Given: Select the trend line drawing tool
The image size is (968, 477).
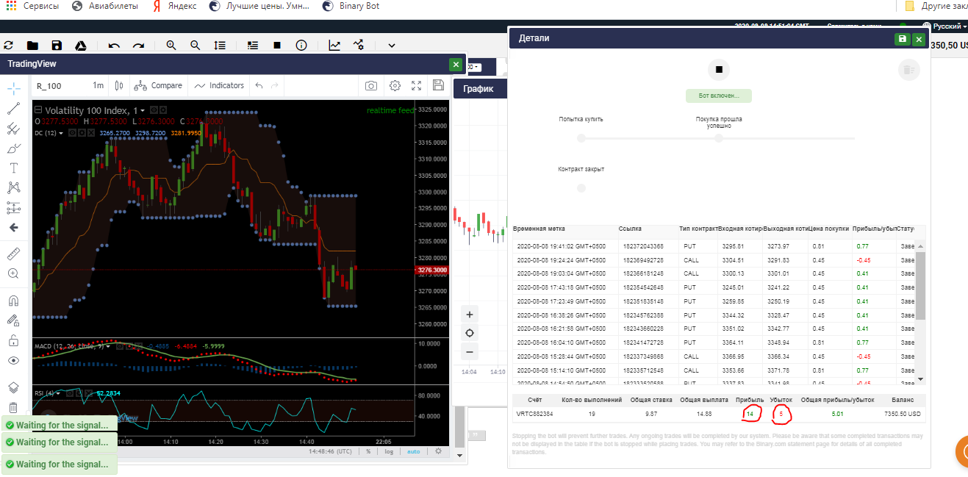Looking at the screenshot, I should tap(13, 109).
